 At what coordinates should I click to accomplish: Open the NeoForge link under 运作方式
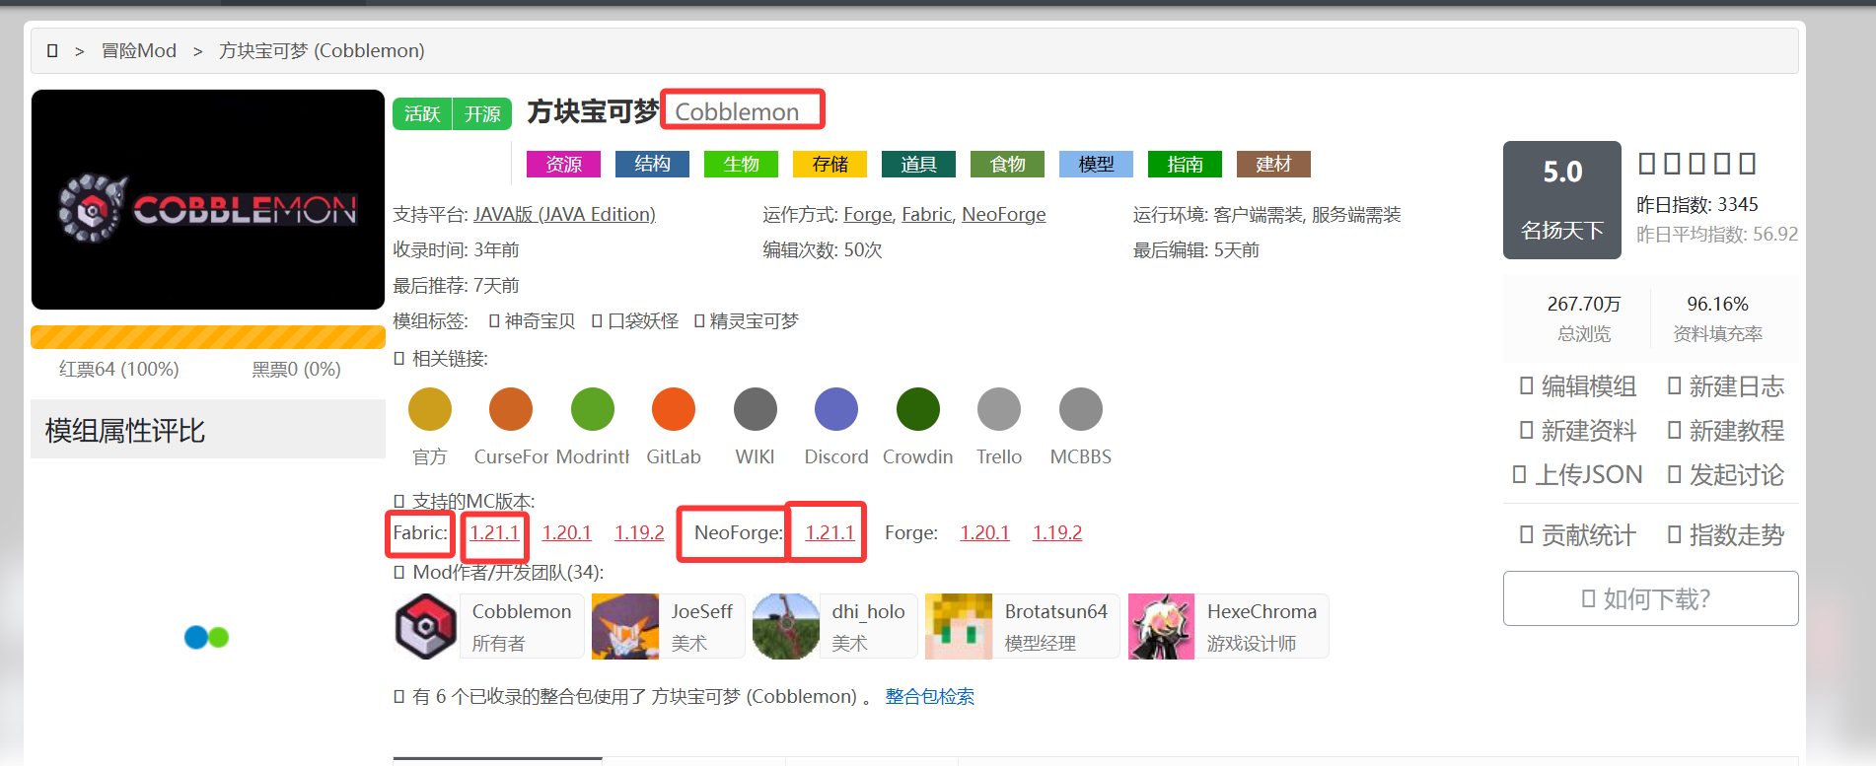tap(1004, 214)
